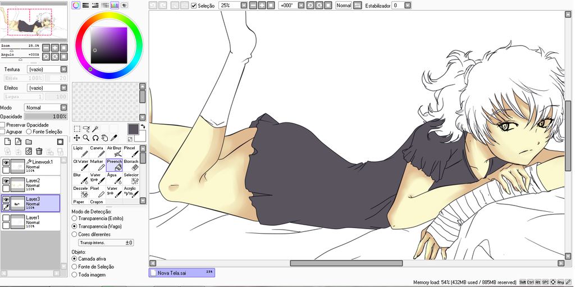Clear the layer using the erase-layer icon

(x=29, y=151)
